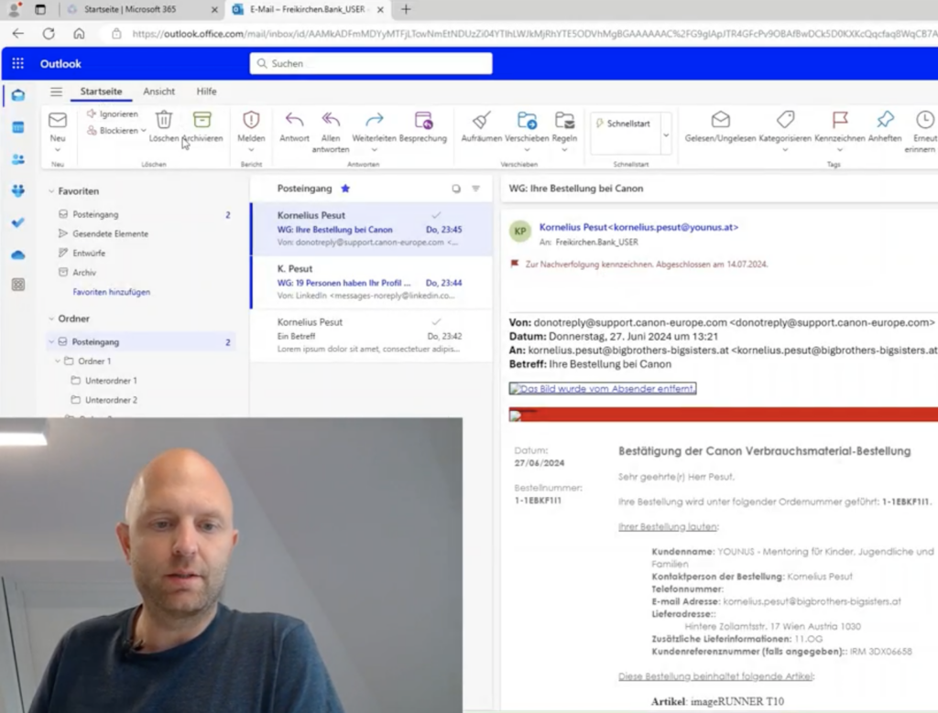Ignore the conversation with Ignorieren
The image size is (938, 713).
pos(113,113)
